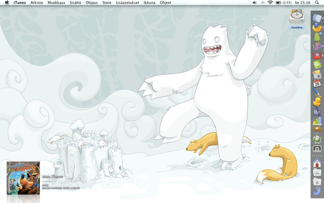
Task: Open the brown podium dock icon
Action: [317, 129]
